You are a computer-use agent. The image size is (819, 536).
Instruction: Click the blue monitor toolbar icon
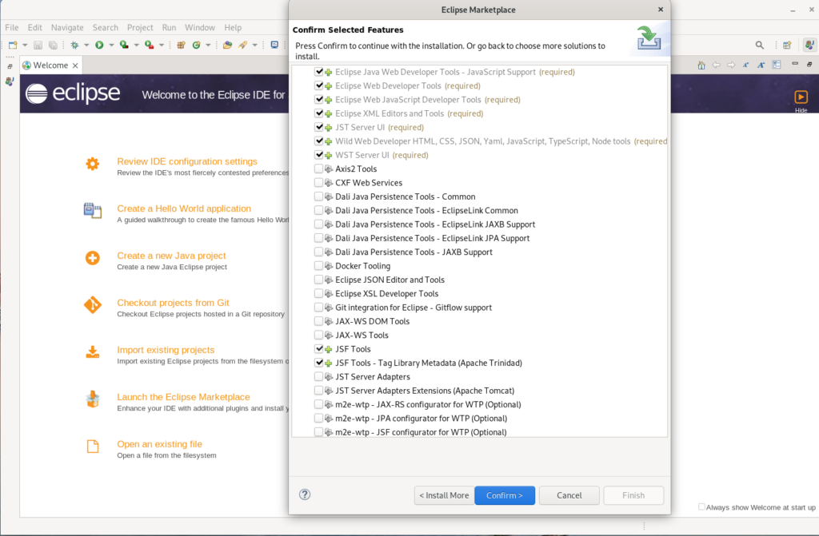point(275,45)
